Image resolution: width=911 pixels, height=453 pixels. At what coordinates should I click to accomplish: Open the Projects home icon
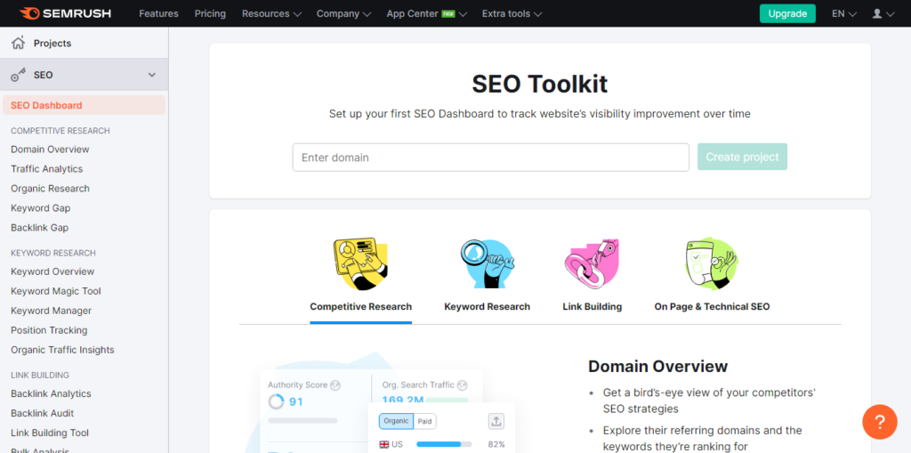point(19,43)
